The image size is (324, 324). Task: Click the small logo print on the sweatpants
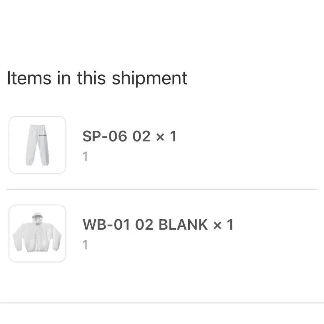(x=43, y=136)
